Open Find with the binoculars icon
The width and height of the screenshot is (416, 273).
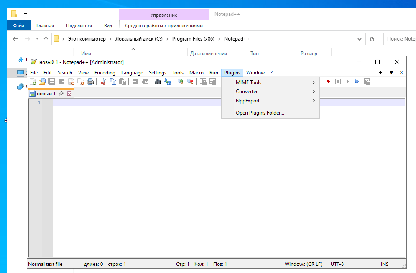point(158,82)
